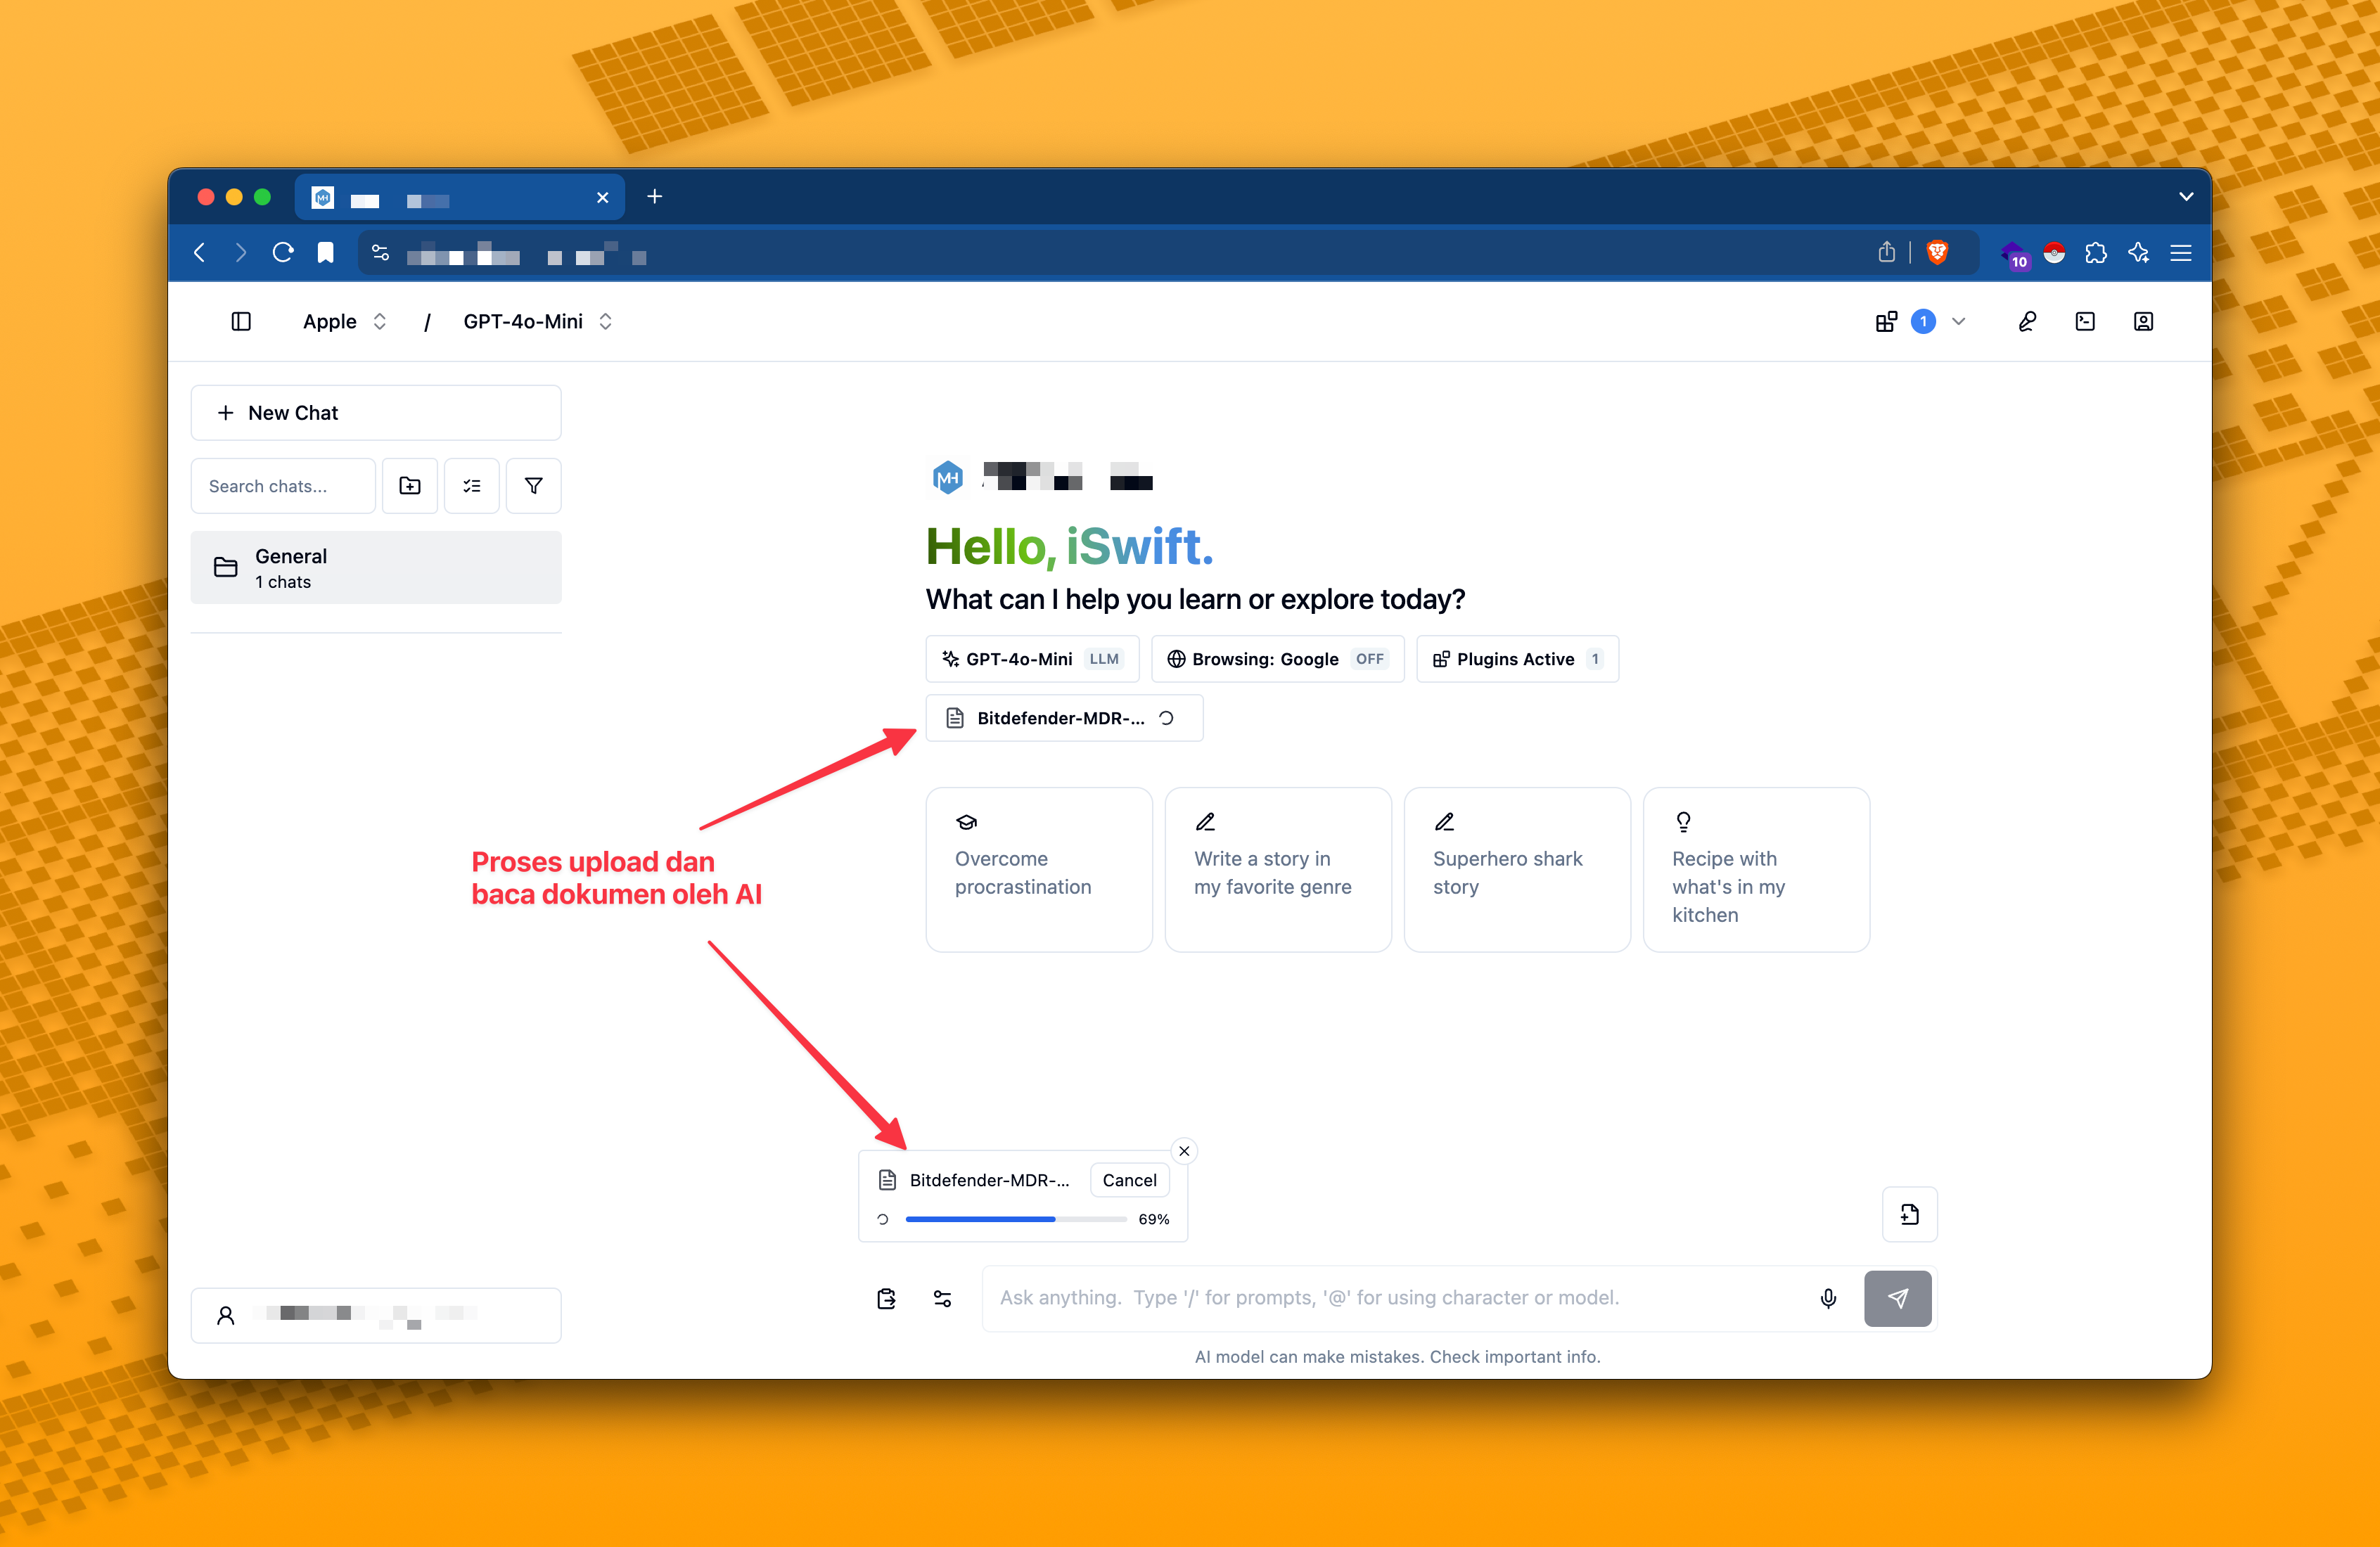The image size is (2380, 1547).
Task: Close the current browser tab
Action: (603, 197)
